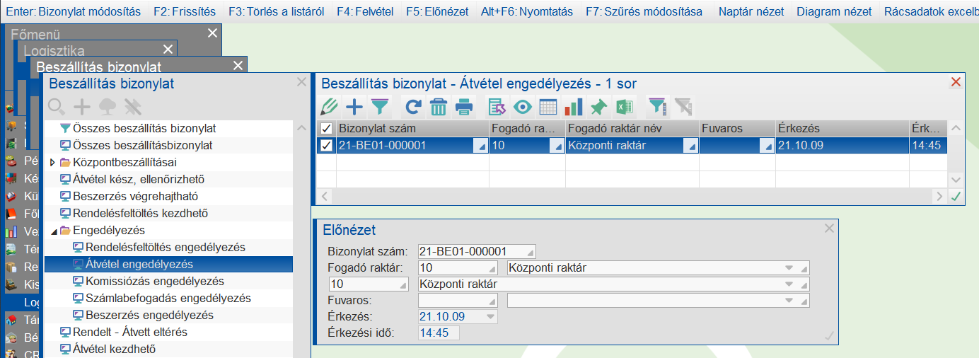Select Rendelésfeltöltés kezdhető item
The width and height of the screenshot is (979, 358).
[140, 213]
